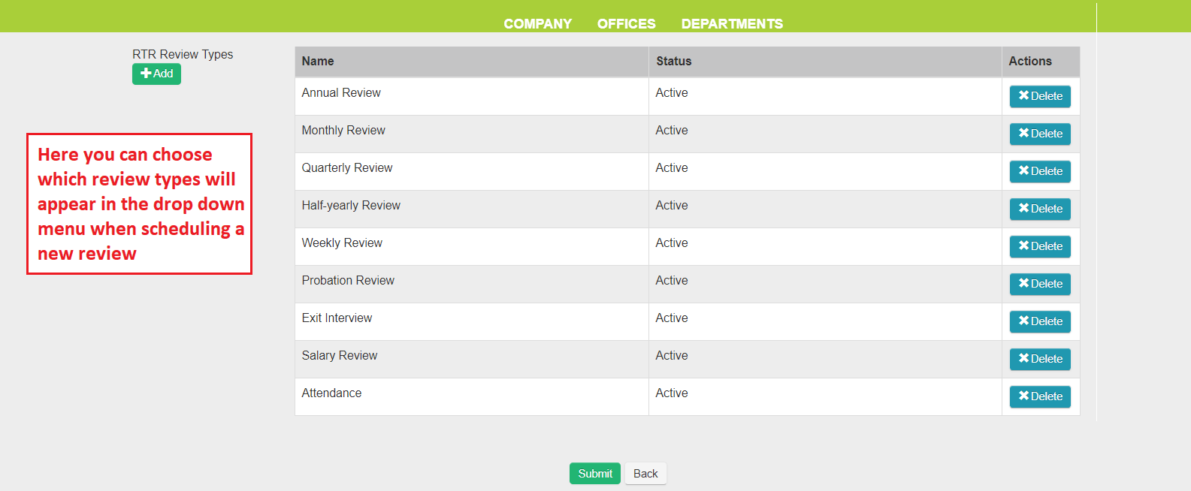Viewport: 1191px width, 491px height.
Task: Click the Status column header
Action: pos(673,62)
